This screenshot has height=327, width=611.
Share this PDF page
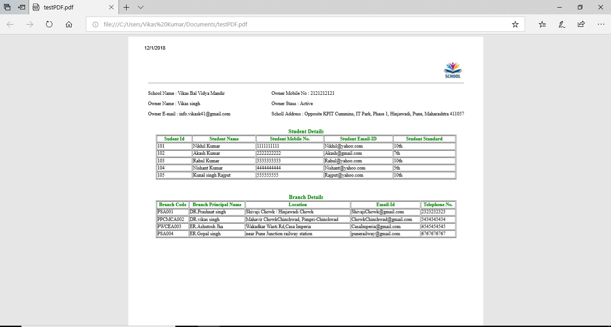point(581,24)
